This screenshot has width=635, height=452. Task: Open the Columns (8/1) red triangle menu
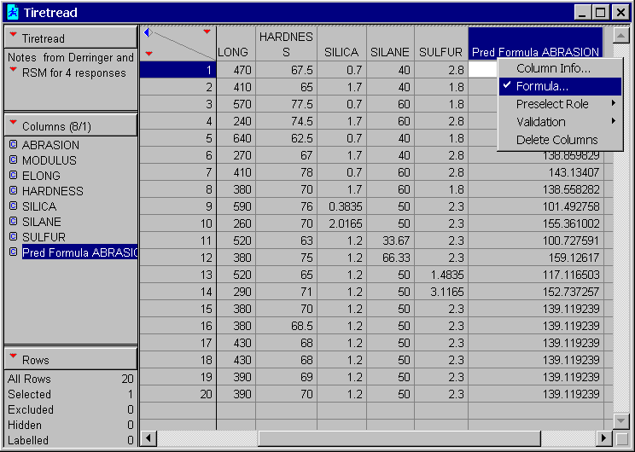[x=13, y=125]
